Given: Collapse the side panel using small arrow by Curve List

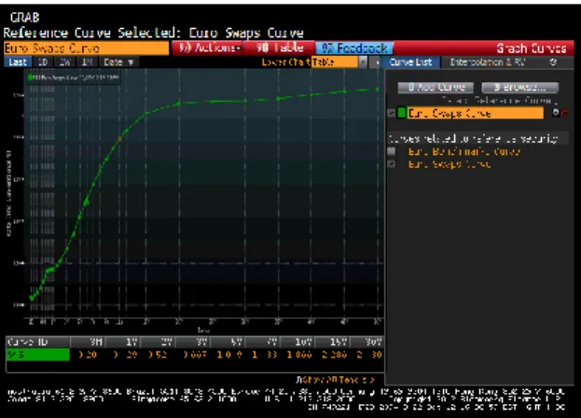Looking at the screenshot, I should click(x=377, y=63).
